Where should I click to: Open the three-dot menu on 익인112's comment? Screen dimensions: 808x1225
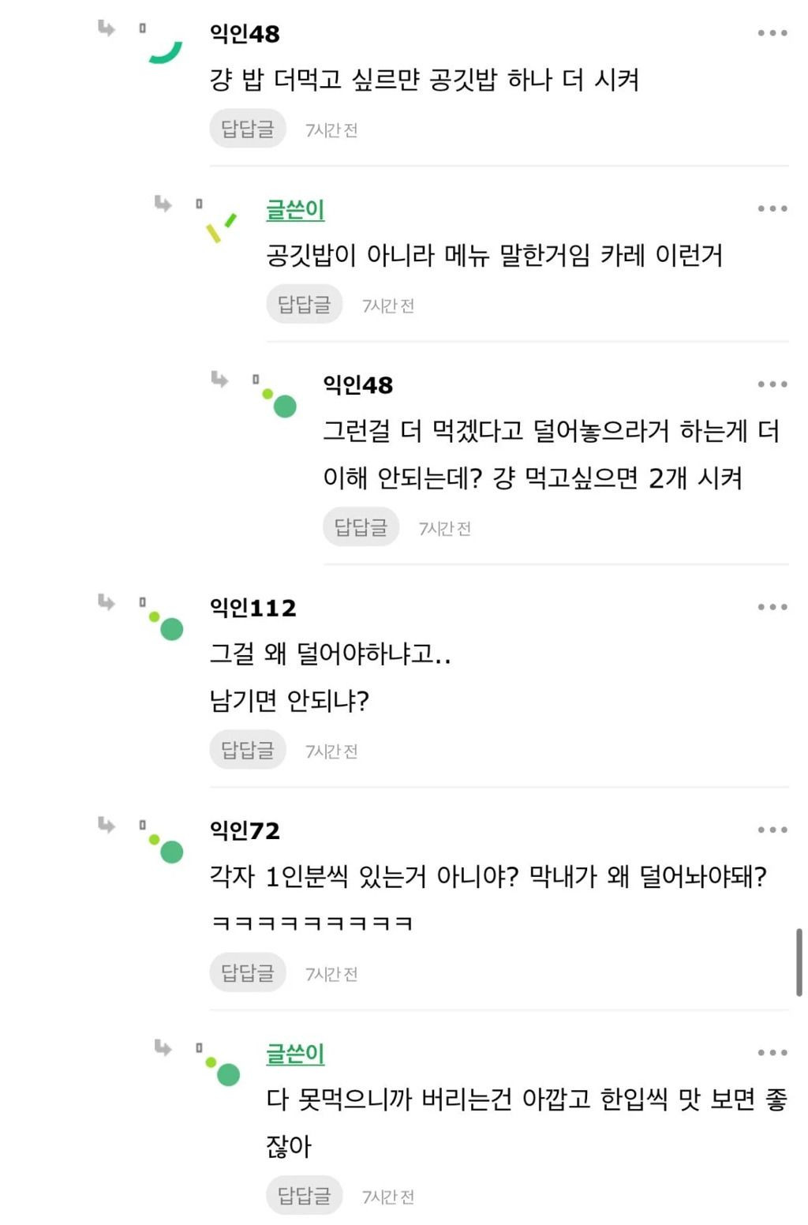772,607
